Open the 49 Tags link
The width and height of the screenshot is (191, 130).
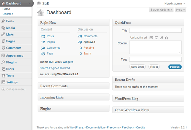(47, 53)
